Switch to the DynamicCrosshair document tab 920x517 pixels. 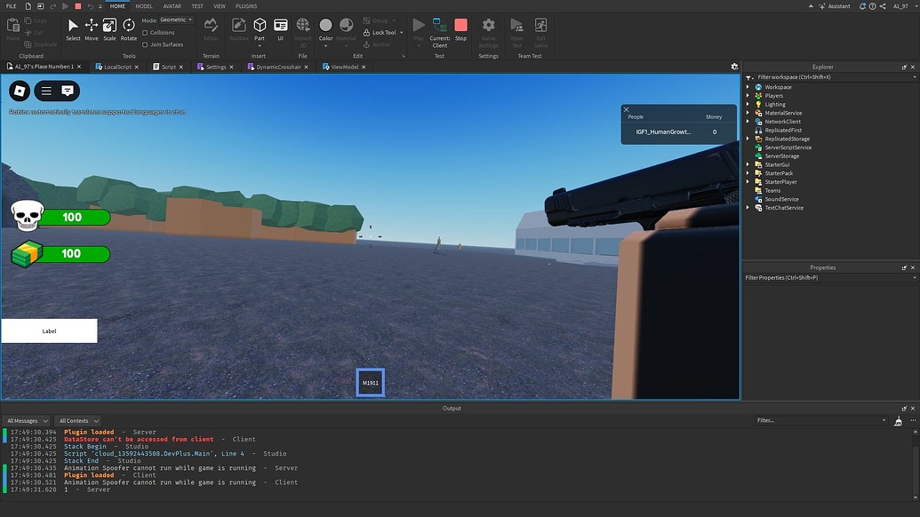click(278, 67)
